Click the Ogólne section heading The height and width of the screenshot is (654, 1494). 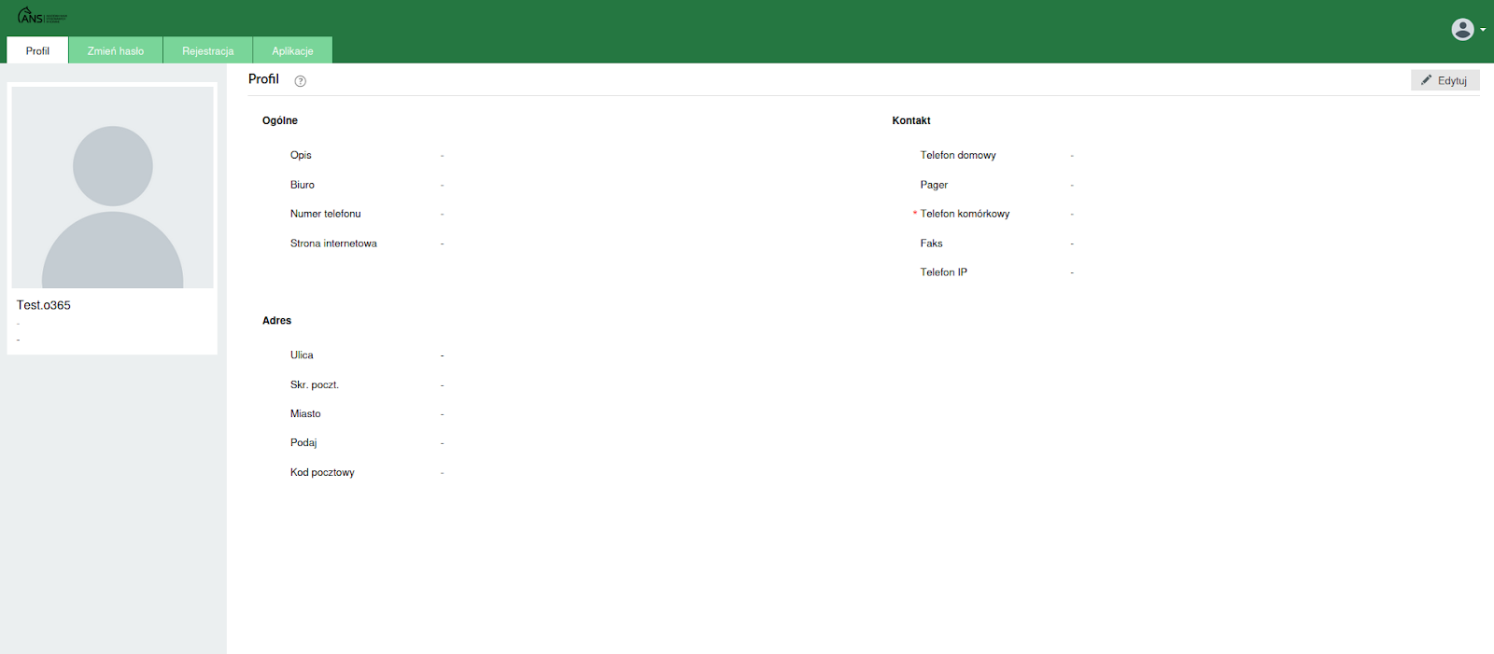[280, 120]
